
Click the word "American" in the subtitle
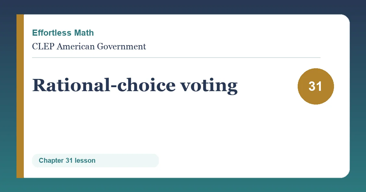(76, 47)
